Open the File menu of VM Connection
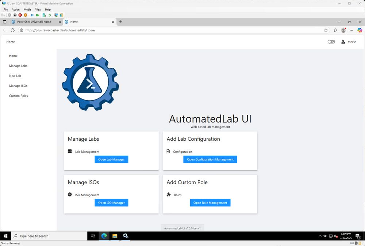Viewport: 365px width, 246px height. click(x=5, y=9)
